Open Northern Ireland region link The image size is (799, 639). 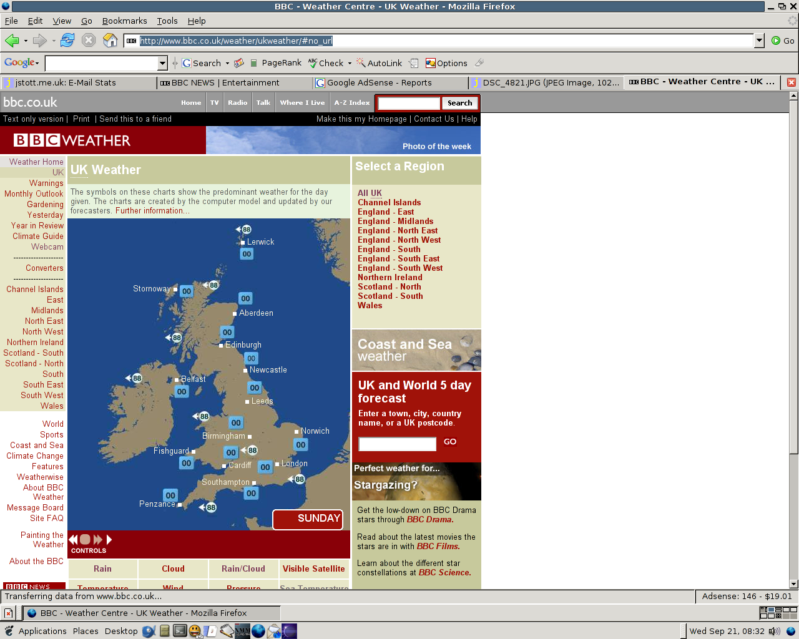point(390,277)
